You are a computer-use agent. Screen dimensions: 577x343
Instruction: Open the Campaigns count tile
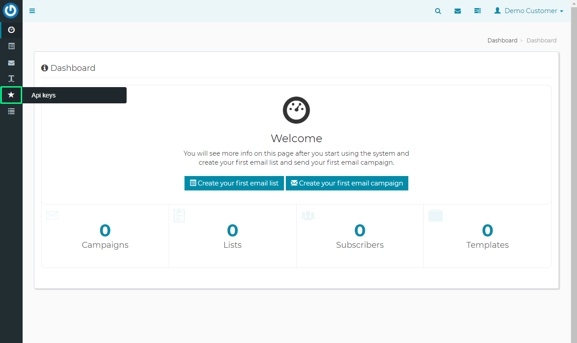[105, 236]
